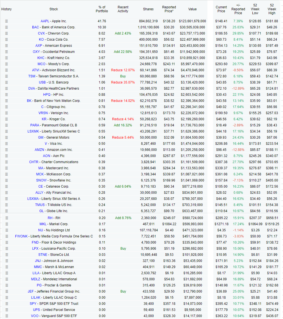Sort by the Value column header

click(x=193, y=9)
